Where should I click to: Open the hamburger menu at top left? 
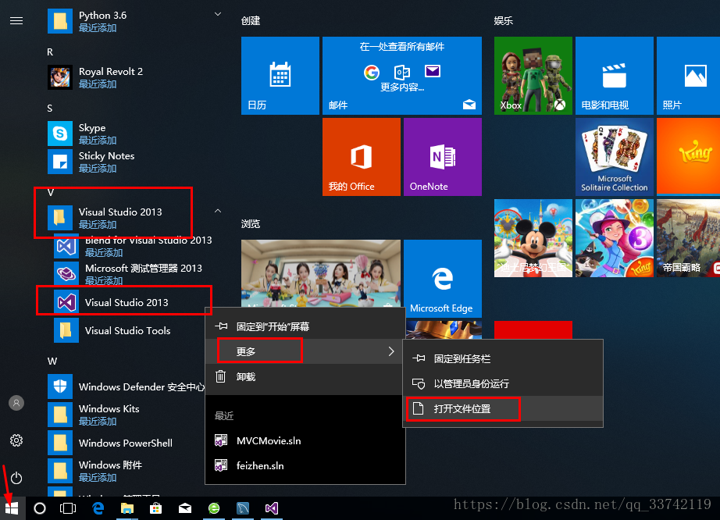[16, 20]
